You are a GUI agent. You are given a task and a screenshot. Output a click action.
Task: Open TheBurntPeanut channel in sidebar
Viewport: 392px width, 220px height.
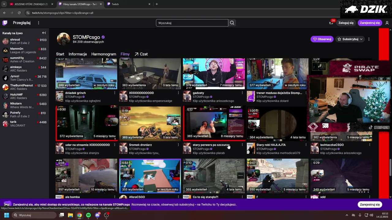click(x=24, y=87)
